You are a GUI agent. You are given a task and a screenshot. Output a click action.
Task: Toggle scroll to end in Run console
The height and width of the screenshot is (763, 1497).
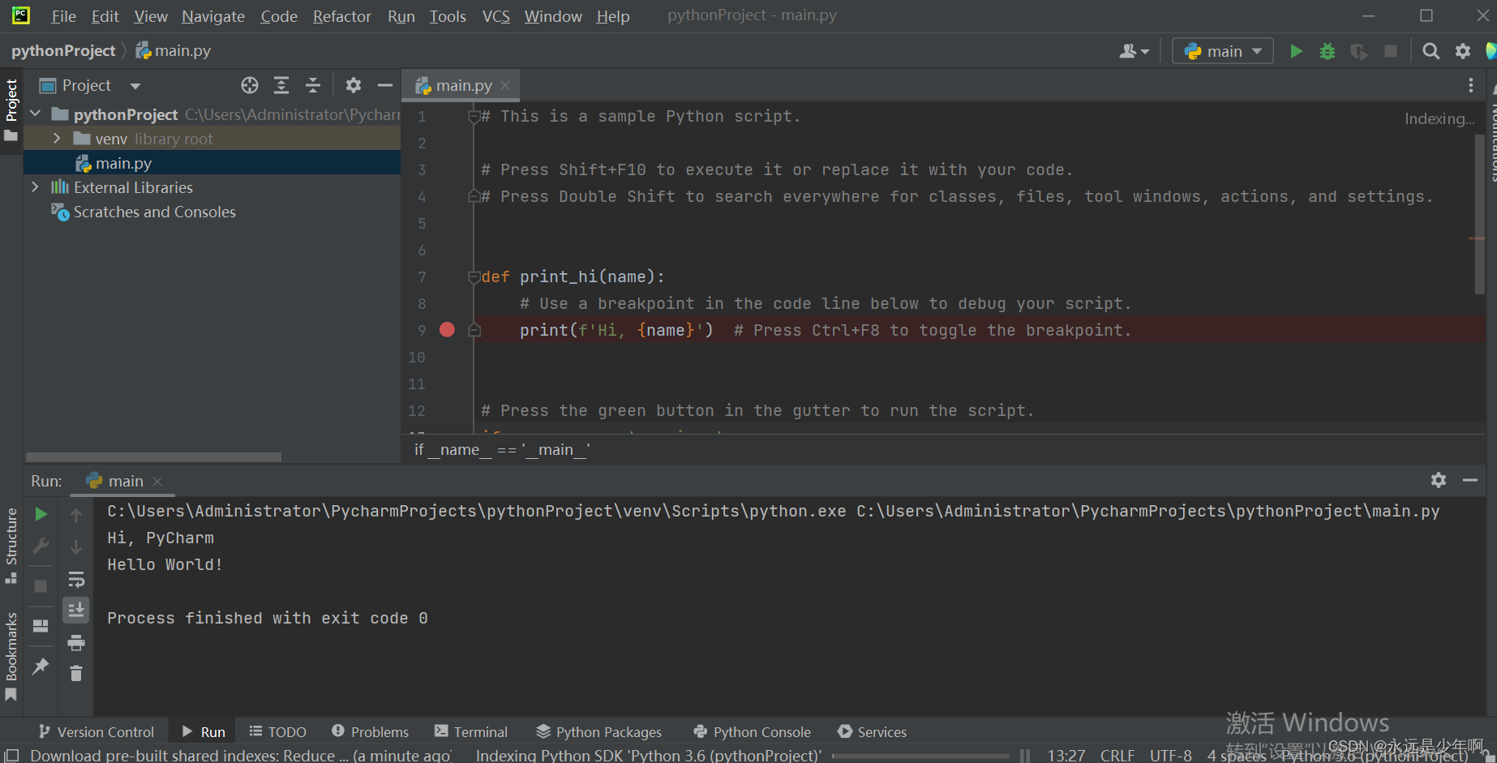tap(76, 610)
